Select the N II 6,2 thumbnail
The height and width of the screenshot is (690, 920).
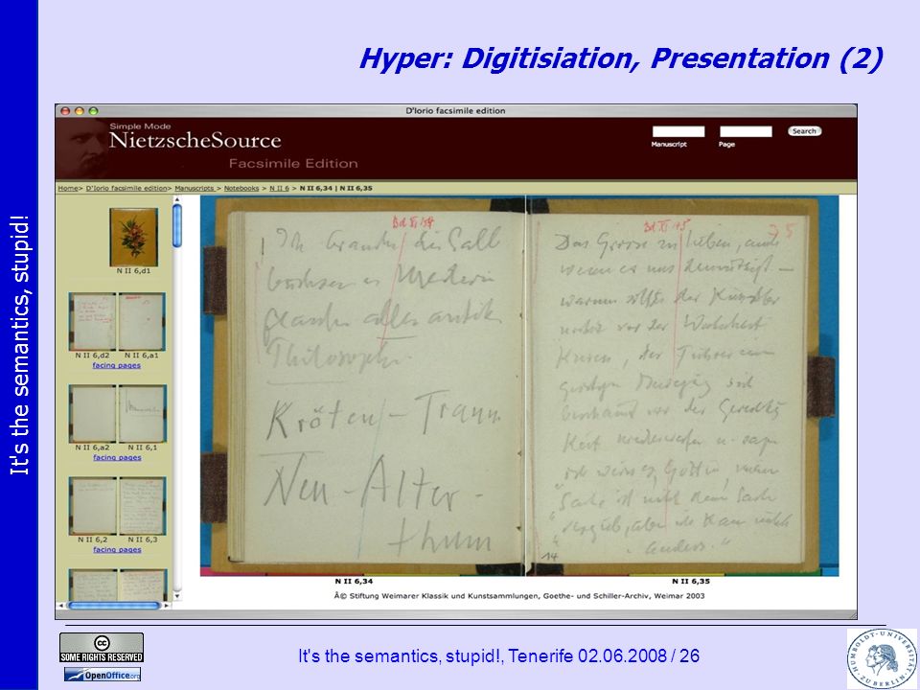pyautogui.click(x=93, y=506)
